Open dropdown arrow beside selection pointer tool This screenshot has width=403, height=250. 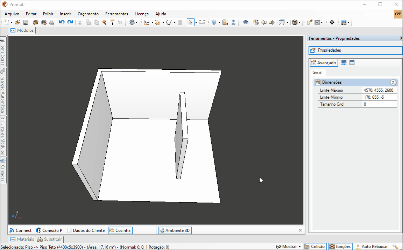point(196,23)
